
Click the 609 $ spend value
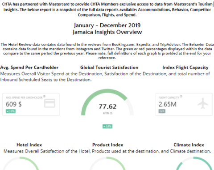[x=14, y=104]
